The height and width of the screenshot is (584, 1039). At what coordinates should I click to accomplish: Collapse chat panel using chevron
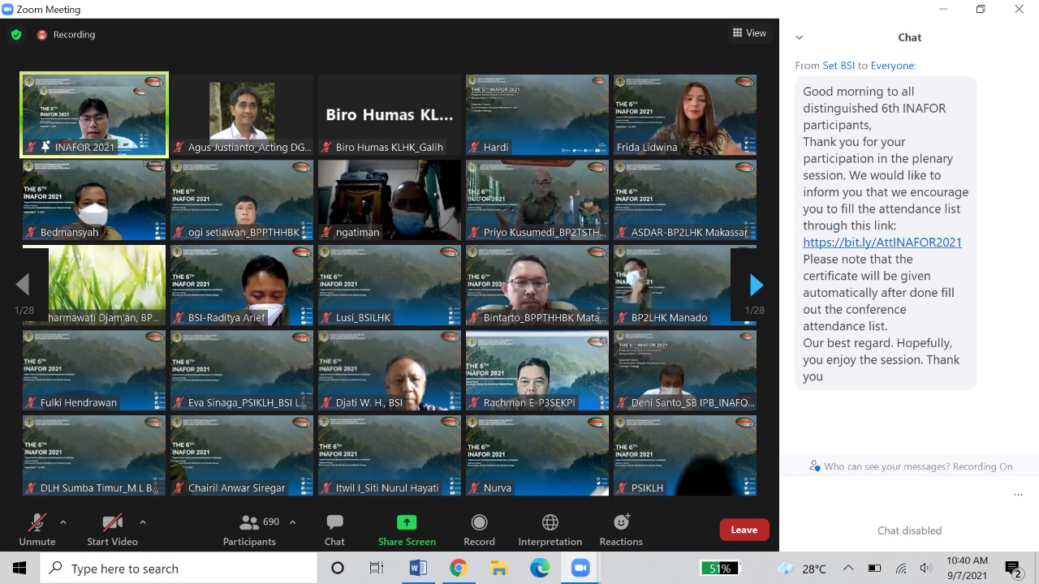tap(800, 37)
